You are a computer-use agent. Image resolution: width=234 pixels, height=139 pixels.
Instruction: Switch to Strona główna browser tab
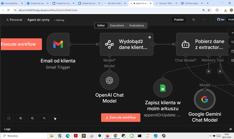(x=12, y=3)
